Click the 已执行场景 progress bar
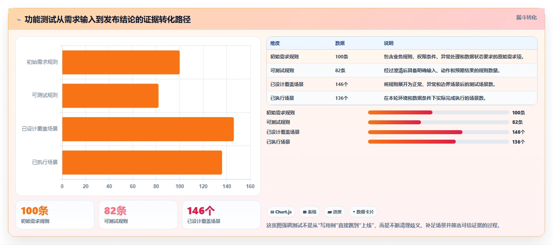 [438, 142]
